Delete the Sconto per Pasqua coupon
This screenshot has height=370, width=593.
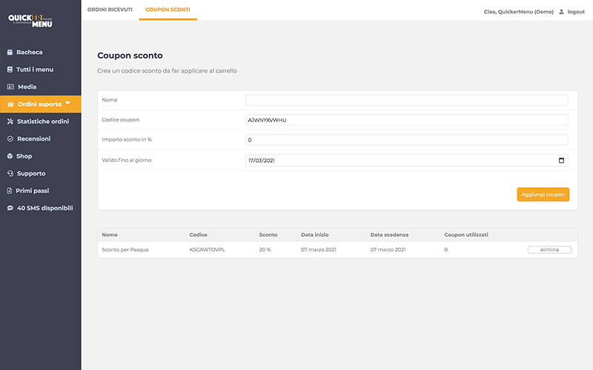click(x=549, y=249)
